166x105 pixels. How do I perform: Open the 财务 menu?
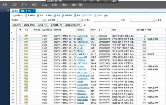(x=55, y=5)
